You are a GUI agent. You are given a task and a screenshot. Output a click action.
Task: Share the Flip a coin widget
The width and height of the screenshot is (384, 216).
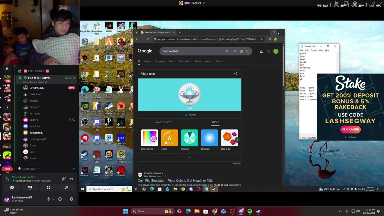235,74
